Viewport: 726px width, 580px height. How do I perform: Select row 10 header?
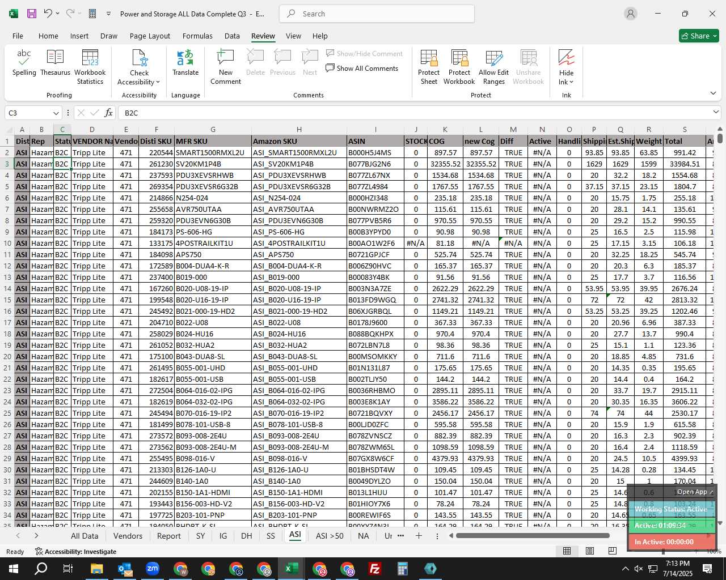(7, 243)
